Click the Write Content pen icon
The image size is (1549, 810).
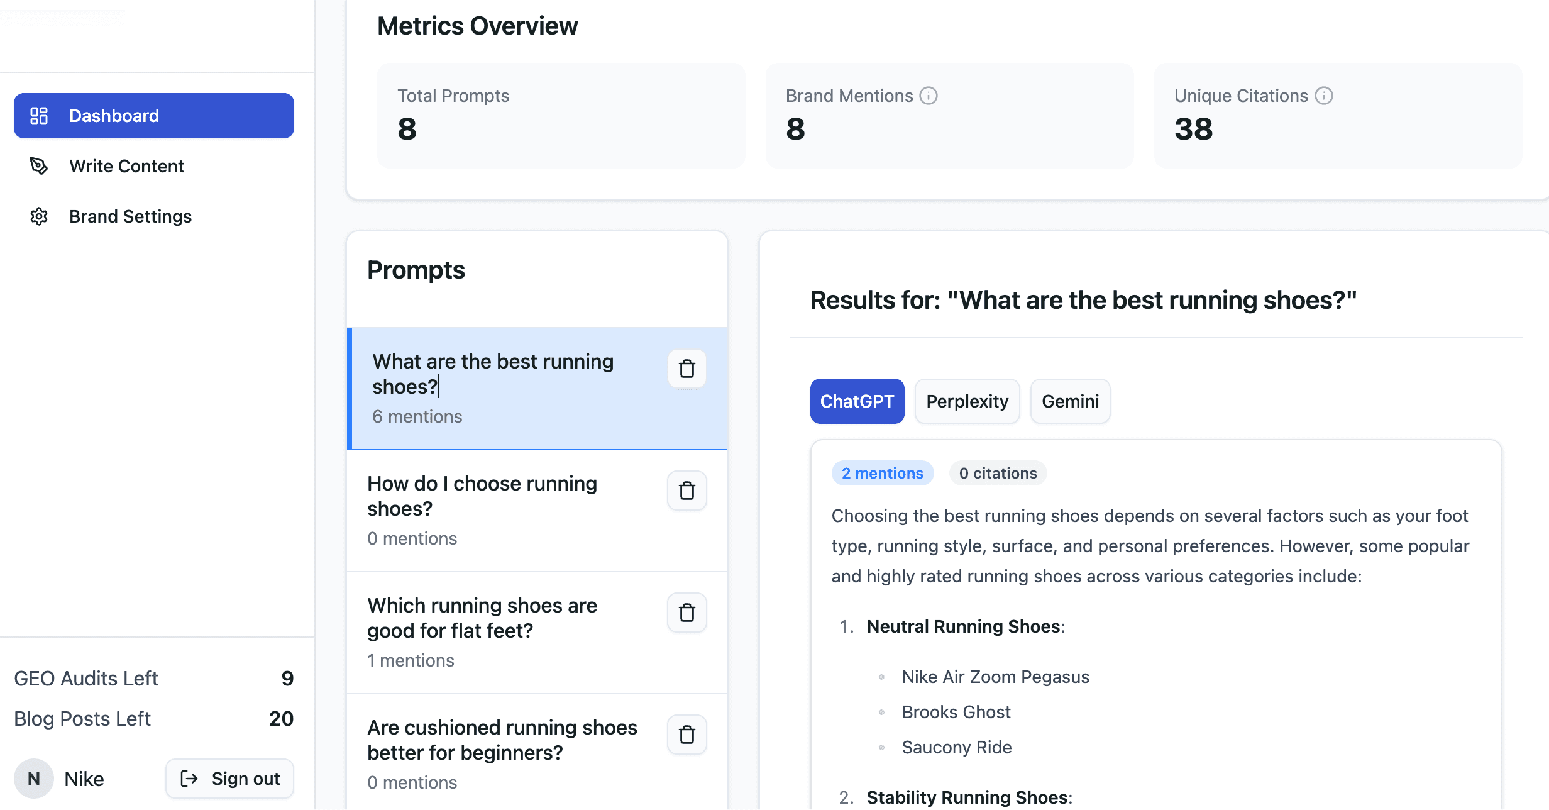point(39,166)
